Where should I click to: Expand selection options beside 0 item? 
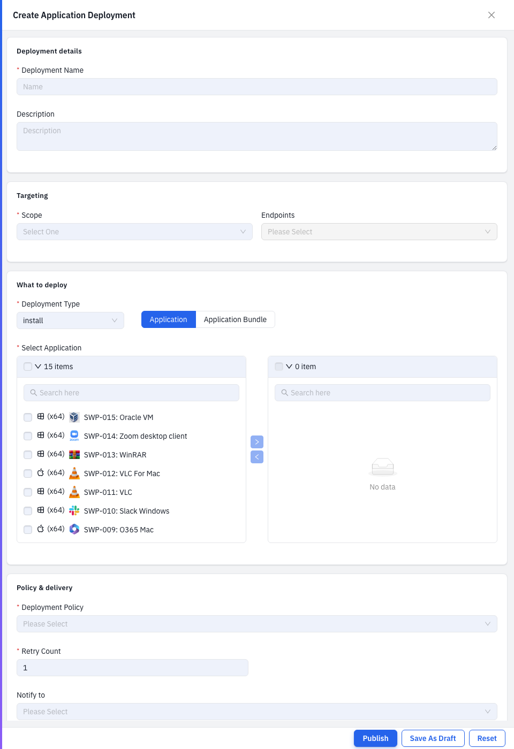click(289, 366)
